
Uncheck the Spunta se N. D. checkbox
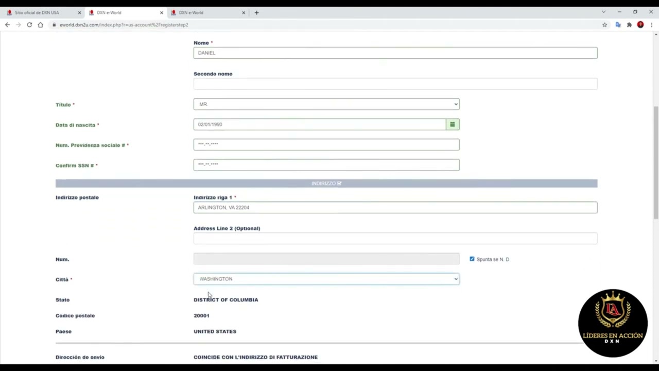click(472, 259)
